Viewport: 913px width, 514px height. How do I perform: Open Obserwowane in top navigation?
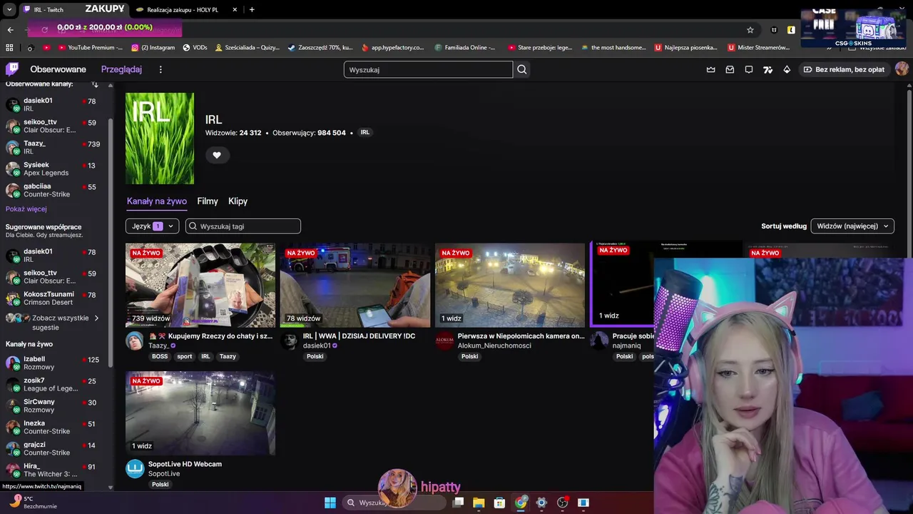coord(58,69)
